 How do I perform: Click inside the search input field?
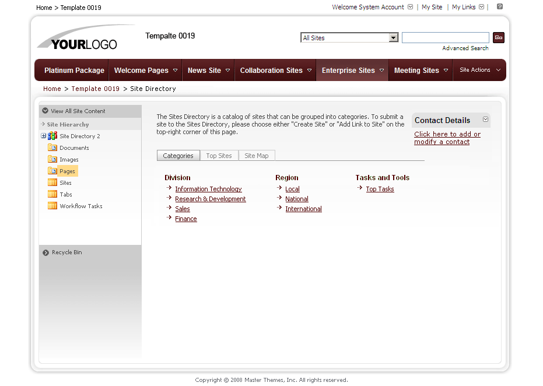[445, 37]
